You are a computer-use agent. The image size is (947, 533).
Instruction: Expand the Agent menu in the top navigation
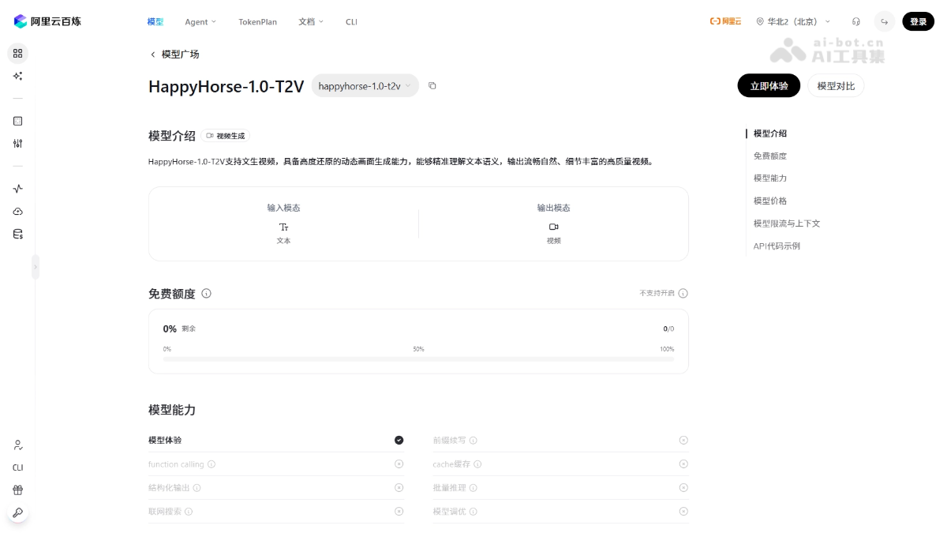[200, 21]
